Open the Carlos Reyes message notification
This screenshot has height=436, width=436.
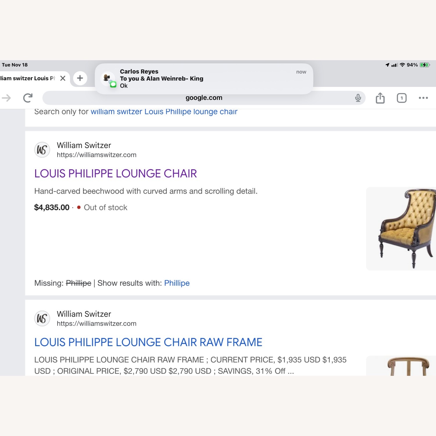pos(203,78)
